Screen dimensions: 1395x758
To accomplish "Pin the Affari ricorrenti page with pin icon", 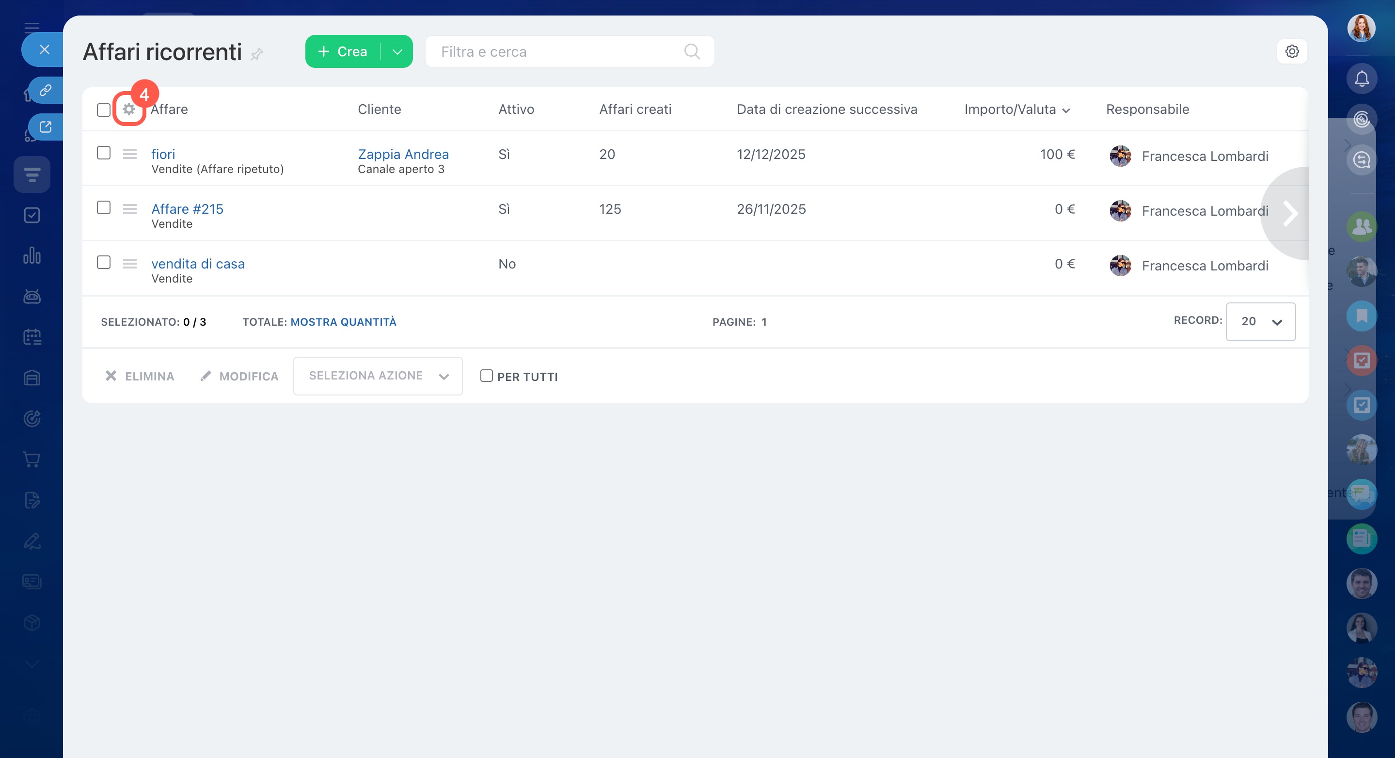I will [257, 54].
